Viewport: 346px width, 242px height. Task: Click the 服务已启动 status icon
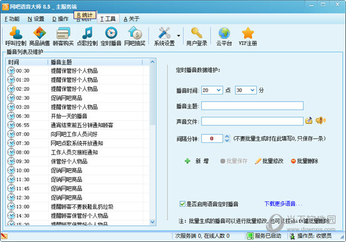250,236
